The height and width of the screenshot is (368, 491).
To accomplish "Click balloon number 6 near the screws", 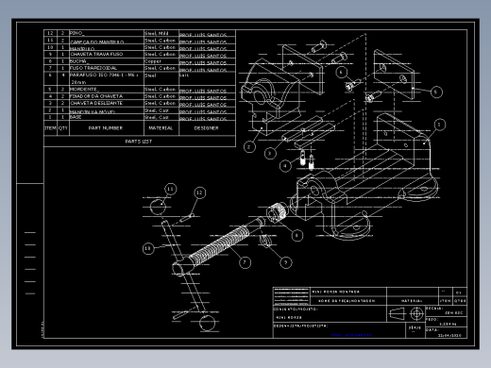I will (341, 73).
